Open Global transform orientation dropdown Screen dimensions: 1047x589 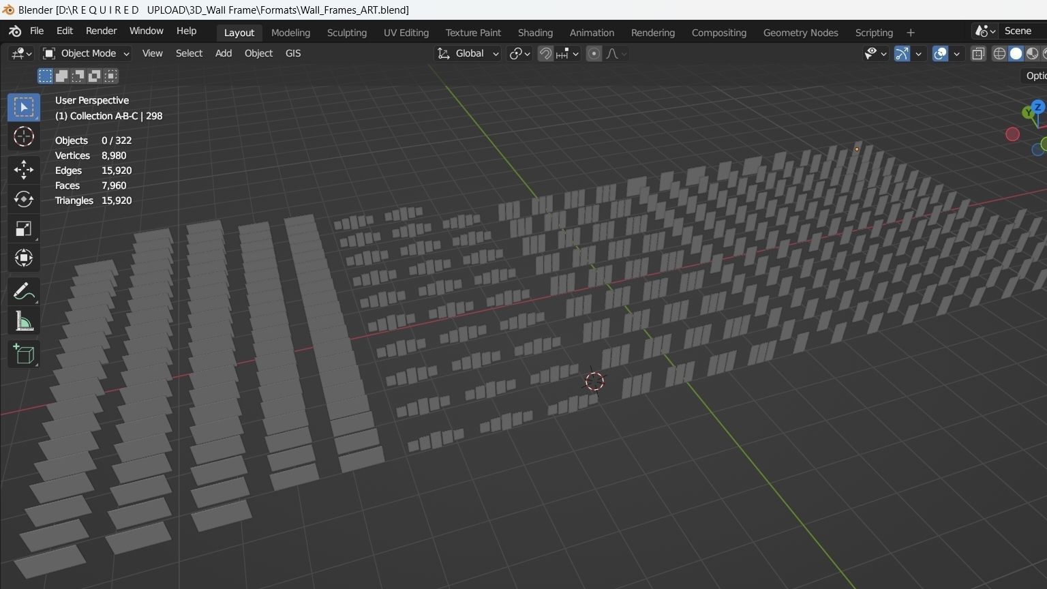click(x=468, y=54)
